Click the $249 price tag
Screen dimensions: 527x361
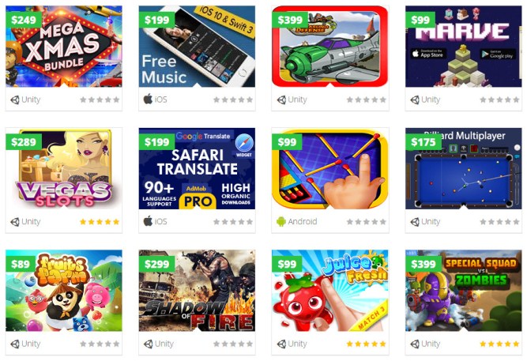pyautogui.click(x=24, y=20)
